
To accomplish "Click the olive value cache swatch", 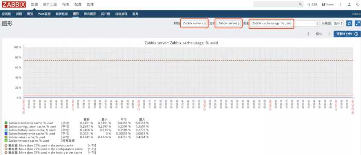I will click(x=6, y=137).
